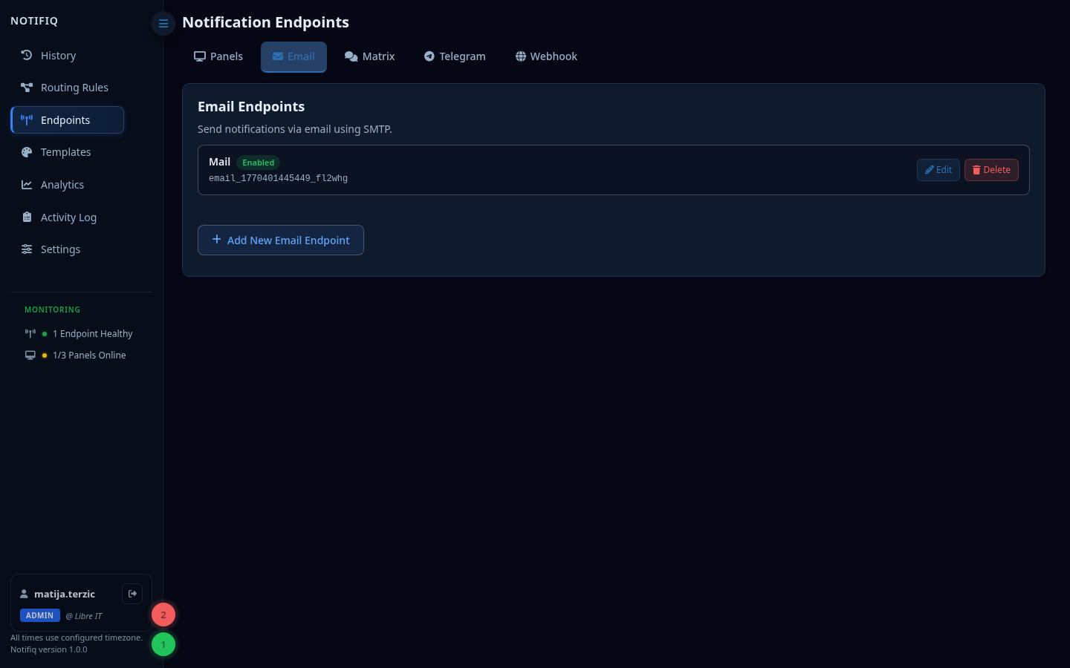Switch to the Webhook tab

coord(546,56)
